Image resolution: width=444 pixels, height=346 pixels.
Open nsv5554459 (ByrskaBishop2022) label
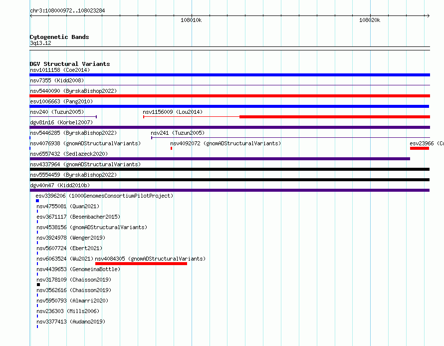pyautogui.click(x=73, y=175)
